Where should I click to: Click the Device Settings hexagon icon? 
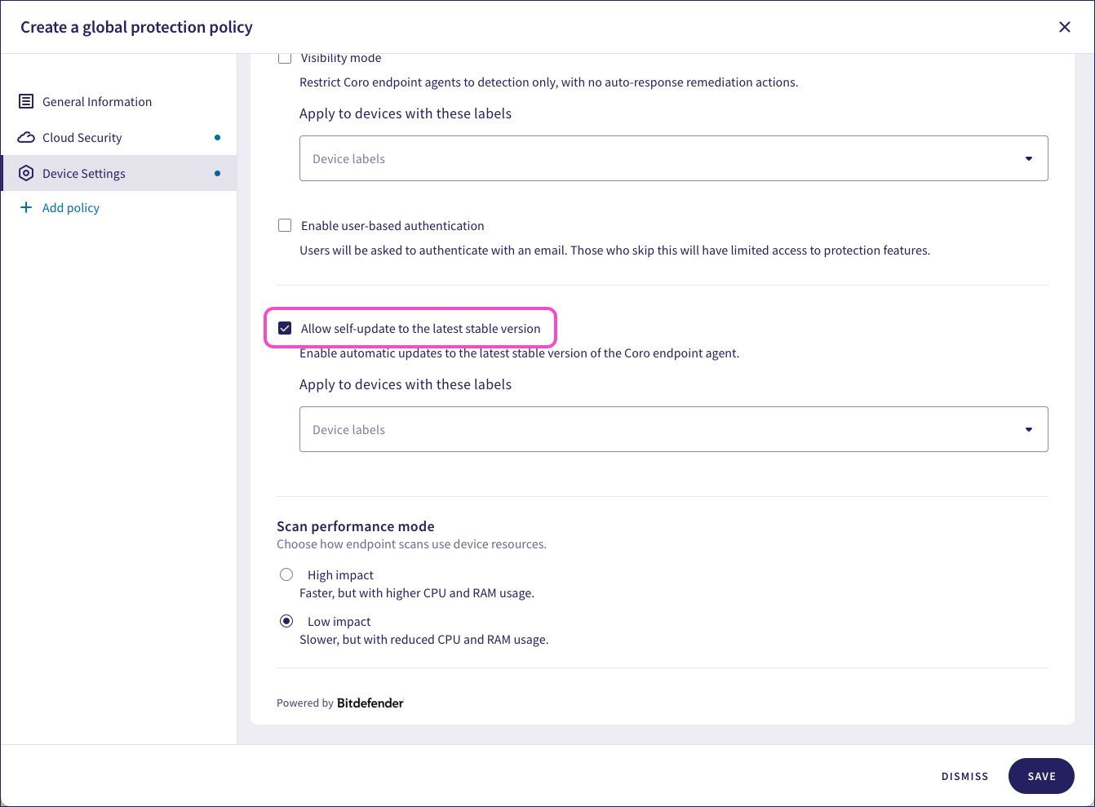tap(26, 173)
